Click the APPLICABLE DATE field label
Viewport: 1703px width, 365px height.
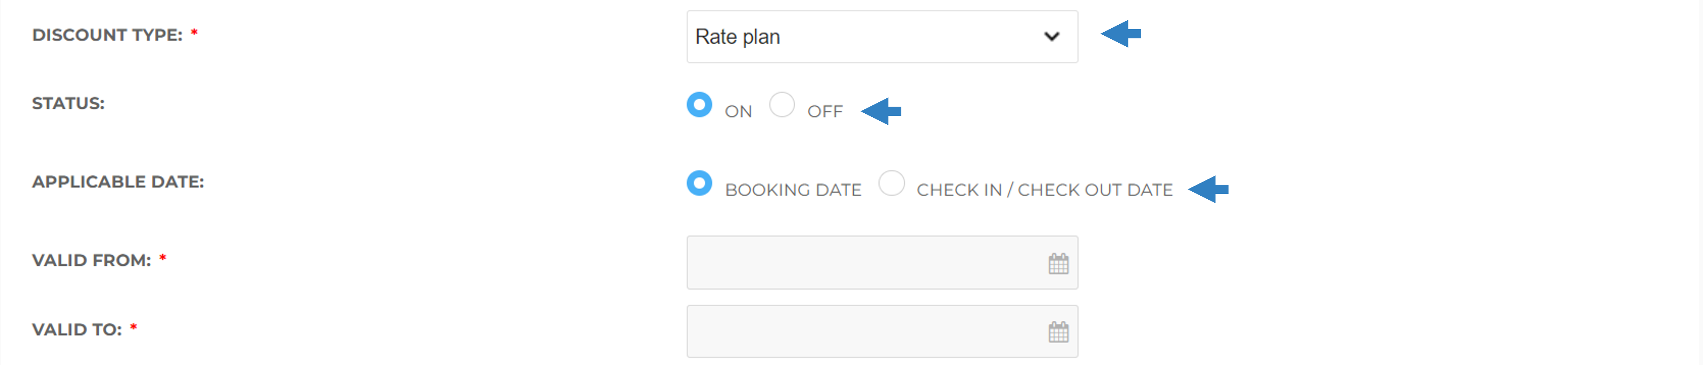tap(118, 182)
